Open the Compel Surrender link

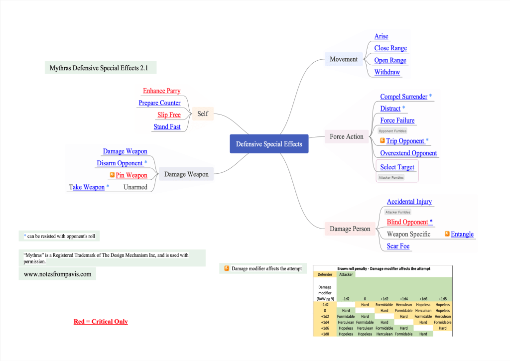[403, 97]
